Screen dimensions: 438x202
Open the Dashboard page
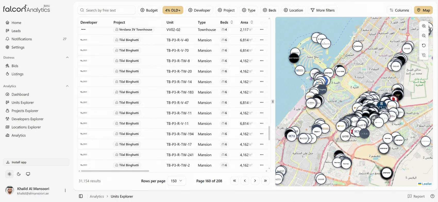[20, 94]
